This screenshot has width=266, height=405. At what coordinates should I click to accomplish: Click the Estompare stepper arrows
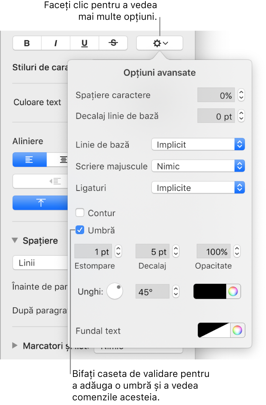118,252
